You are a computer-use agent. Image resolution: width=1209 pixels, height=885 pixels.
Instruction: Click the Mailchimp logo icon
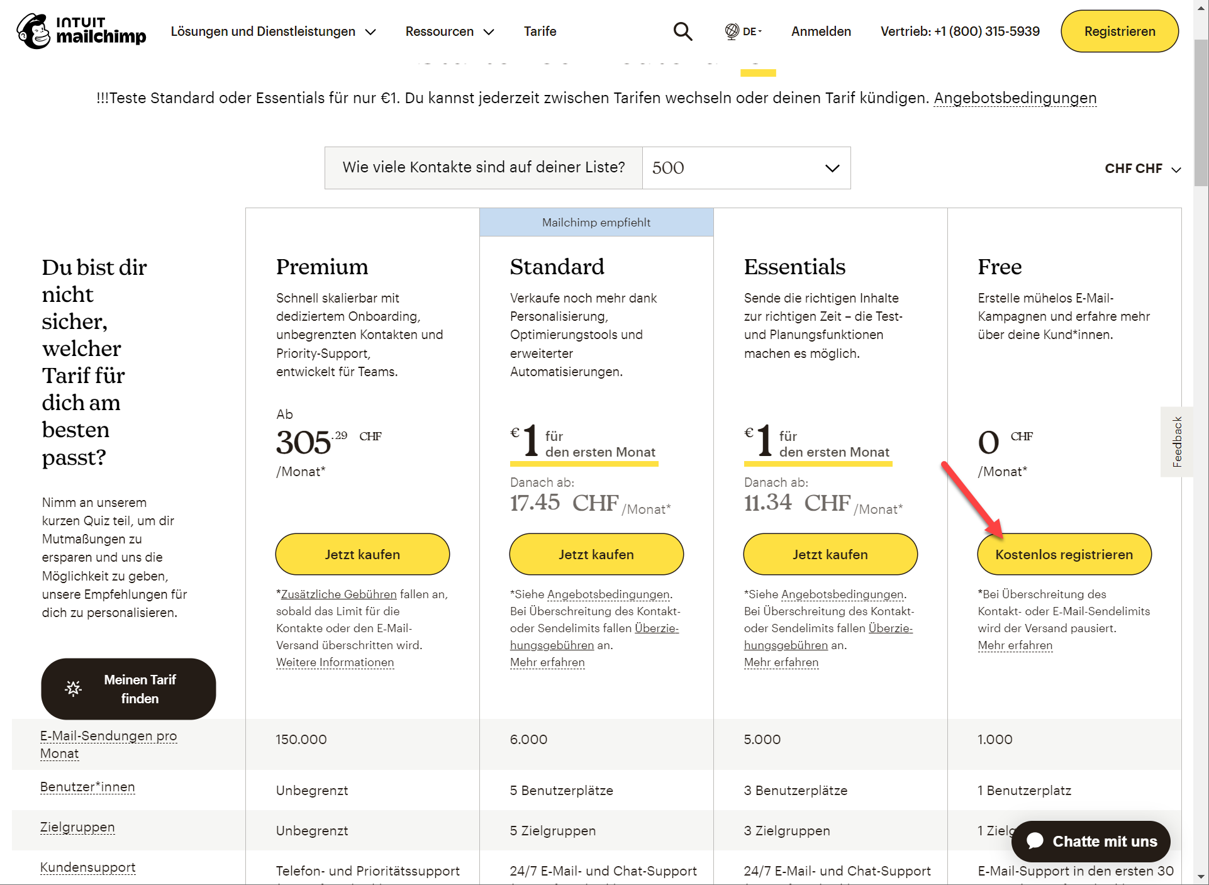pyautogui.click(x=34, y=31)
